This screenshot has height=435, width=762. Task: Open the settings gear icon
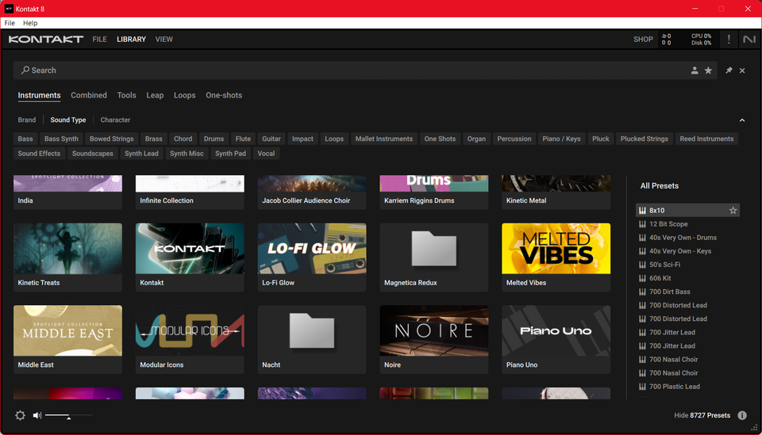pos(20,415)
